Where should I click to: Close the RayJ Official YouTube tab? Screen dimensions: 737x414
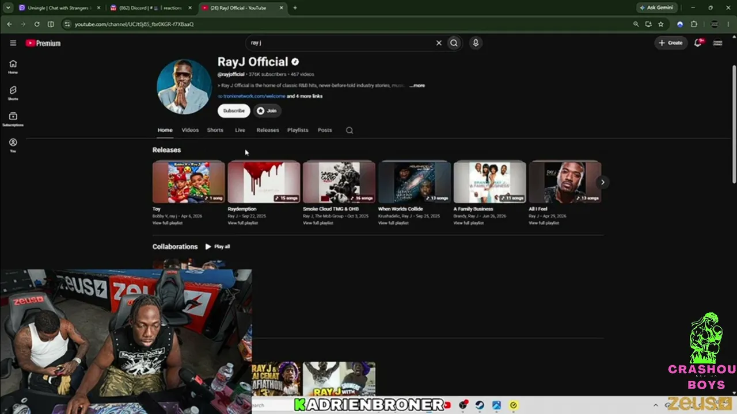tap(282, 8)
